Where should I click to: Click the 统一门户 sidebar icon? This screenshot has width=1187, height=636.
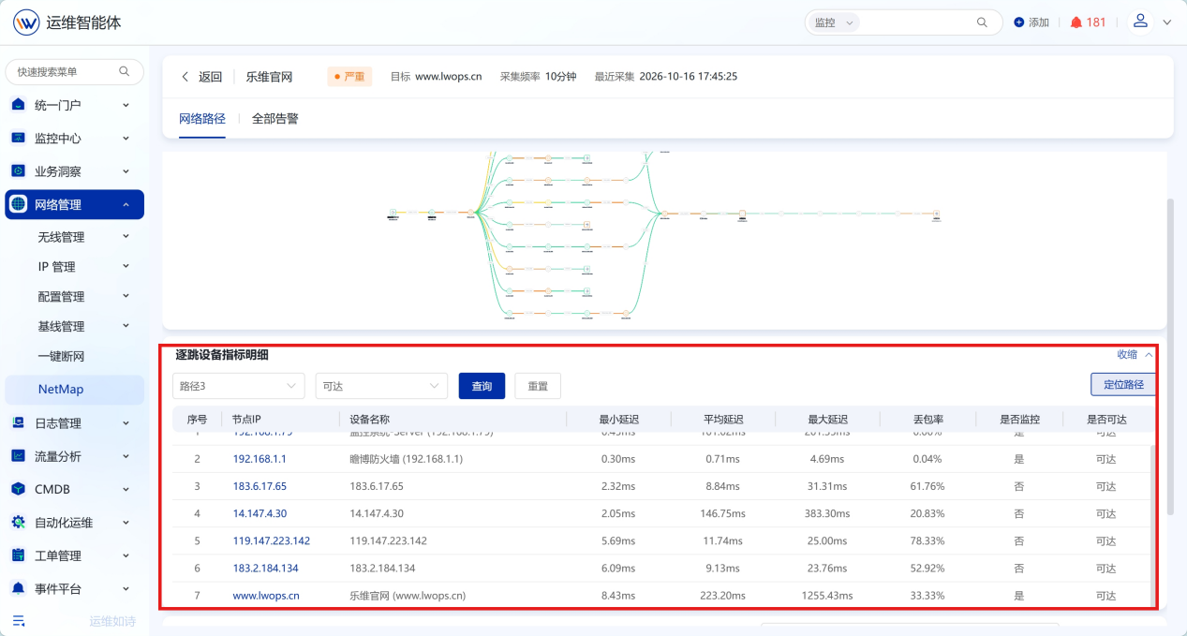[x=18, y=105]
